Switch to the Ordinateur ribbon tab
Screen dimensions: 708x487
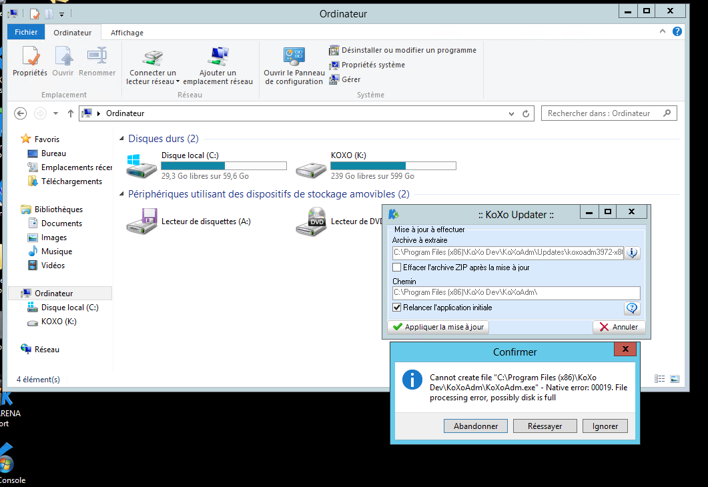72,33
